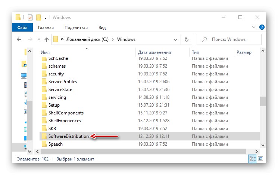Click navigation pane scroll down arrow
This screenshot has width=278, height=175.
pyautogui.click(x=29, y=151)
